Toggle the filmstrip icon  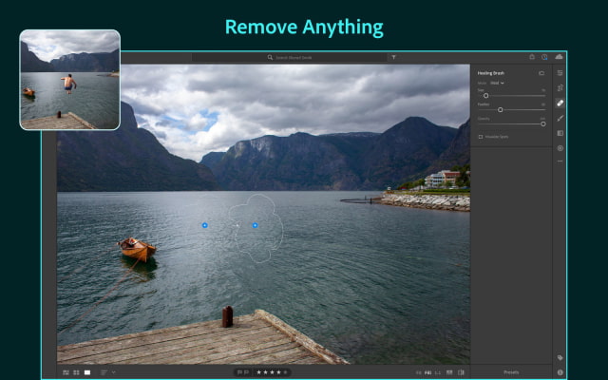pyautogui.click(x=449, y=372)
